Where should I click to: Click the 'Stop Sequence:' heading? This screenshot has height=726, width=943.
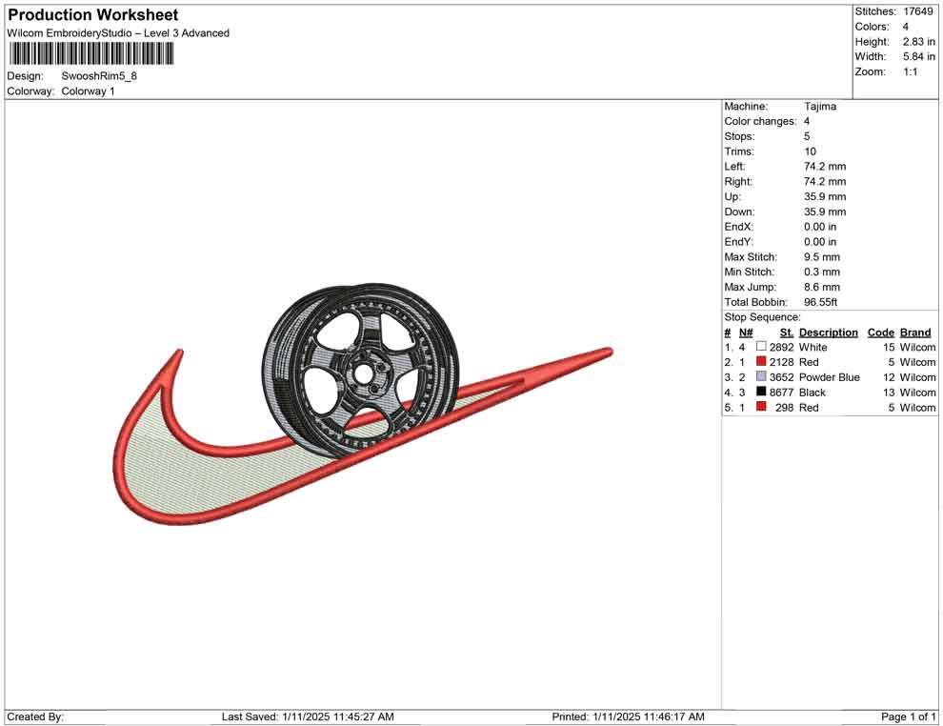coord(762,317)
